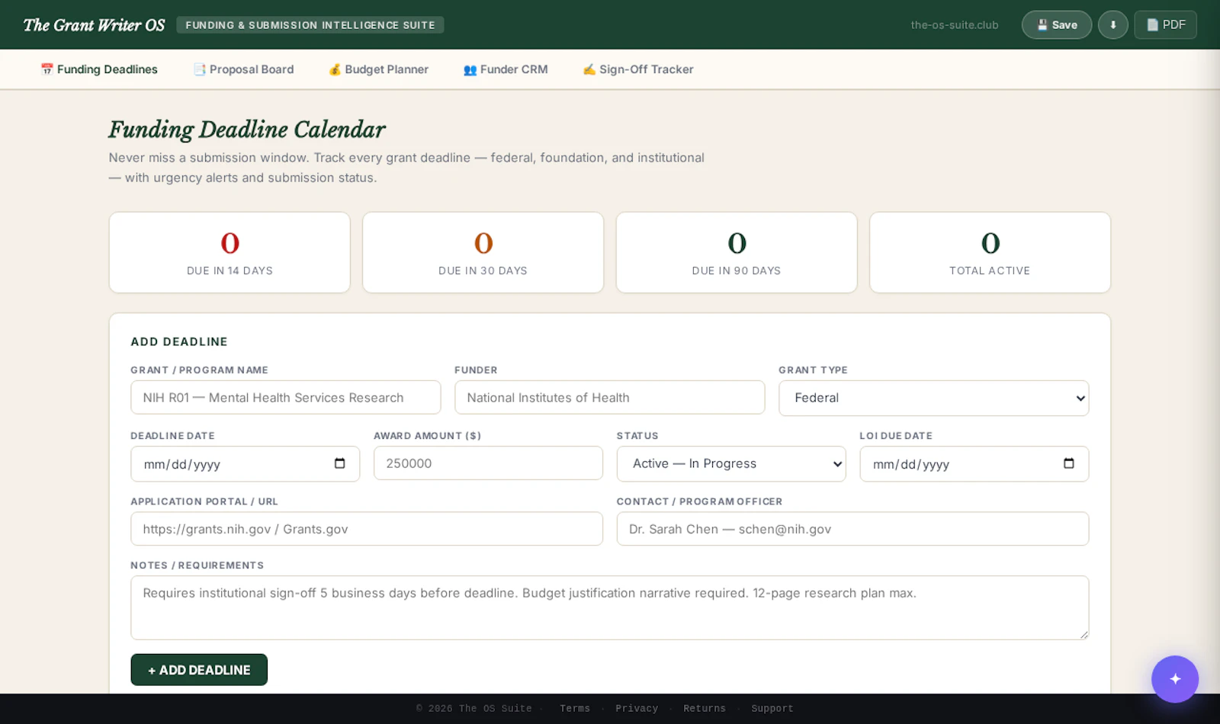Click the ADD DEADLINE section title
Image resolution: width=1220 pixels, height=724 pixels.
coord(179,342)
